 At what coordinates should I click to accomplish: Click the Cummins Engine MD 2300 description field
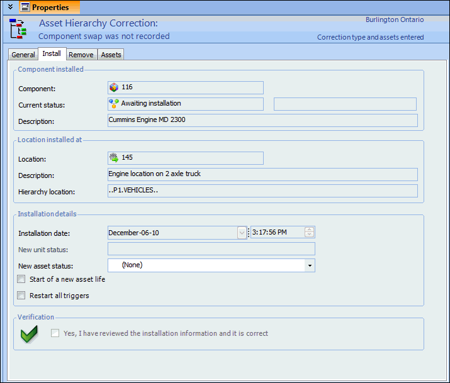click(262, 120)
